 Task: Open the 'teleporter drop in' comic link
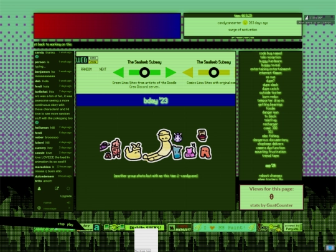pyautogui.click(x=270, y=101)
